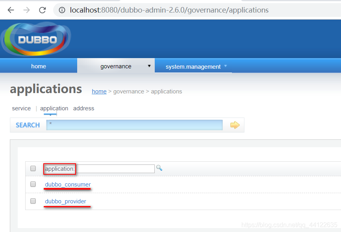Check the dubbo_consumer row checkbox
341x232 pixels.
point(33,184)
